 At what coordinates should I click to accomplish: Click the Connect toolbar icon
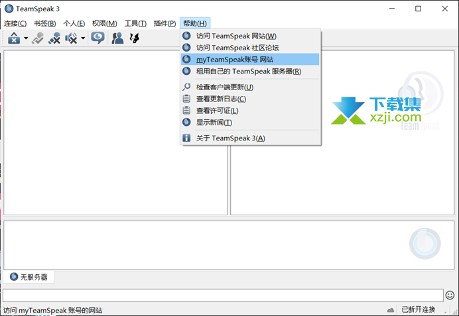[14, 38]
